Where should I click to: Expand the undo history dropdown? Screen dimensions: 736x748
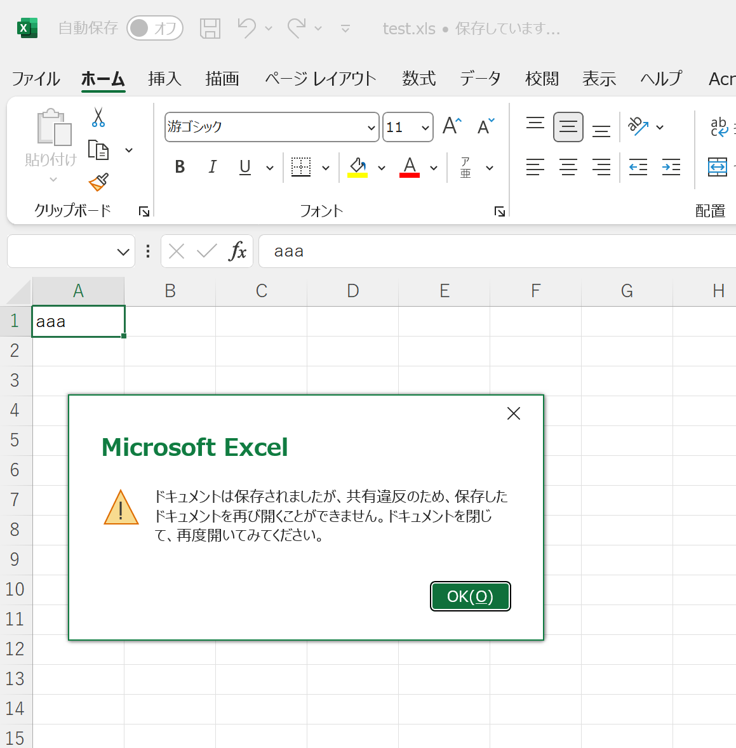click(269, 29)
